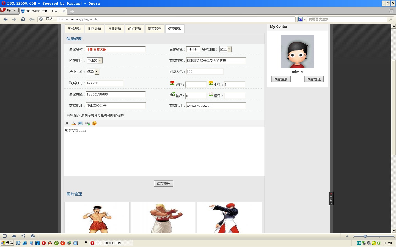396x247 pixels.
Task: Click the browser Forward arrow
Action: click(14, 19)
